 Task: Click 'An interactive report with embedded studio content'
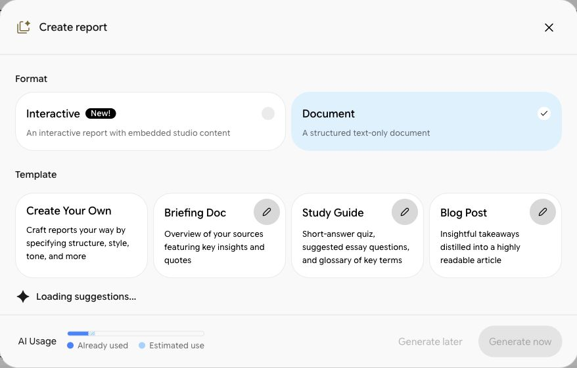point(128,133)
